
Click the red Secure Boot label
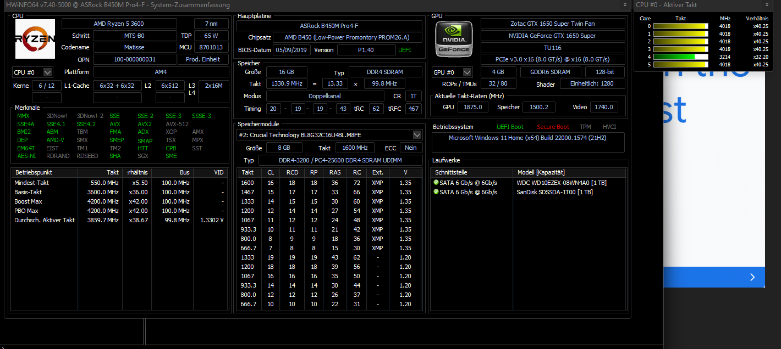553,127
